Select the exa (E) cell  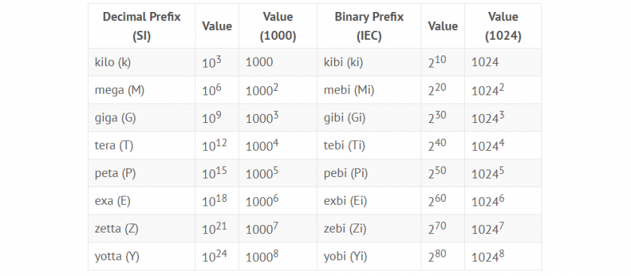142,201
